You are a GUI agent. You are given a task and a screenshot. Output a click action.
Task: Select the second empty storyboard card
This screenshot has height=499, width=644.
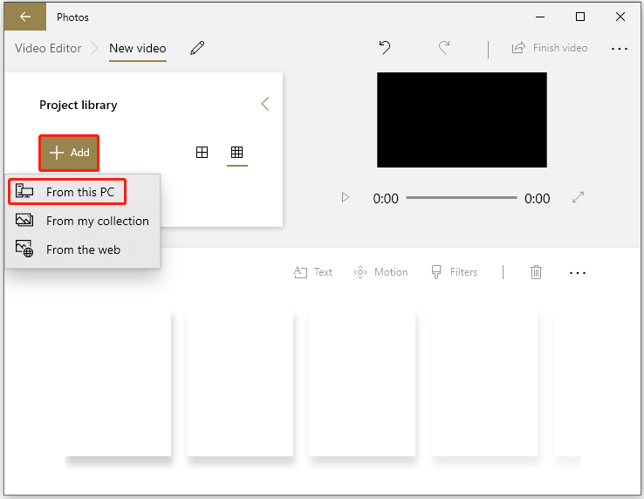(240, 384)
